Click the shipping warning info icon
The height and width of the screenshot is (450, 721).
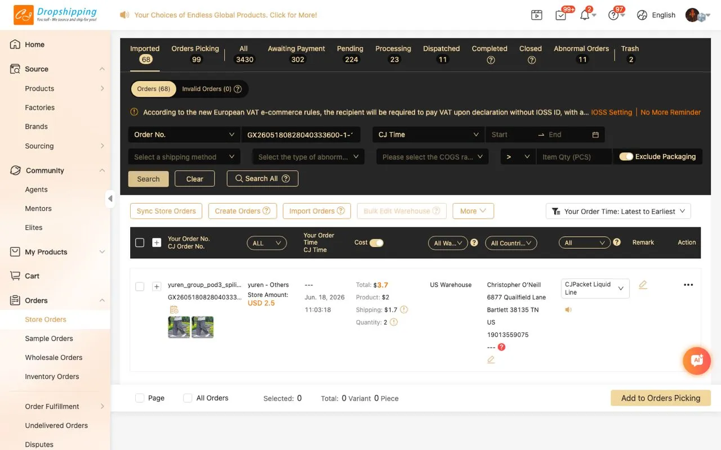click(x=404, y=310)
